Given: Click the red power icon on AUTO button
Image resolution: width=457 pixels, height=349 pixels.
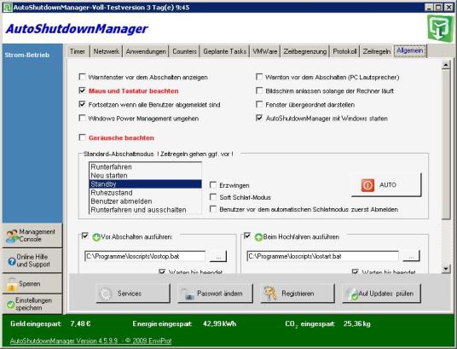Looking at the screenshot, I should [x=367, y=185].
